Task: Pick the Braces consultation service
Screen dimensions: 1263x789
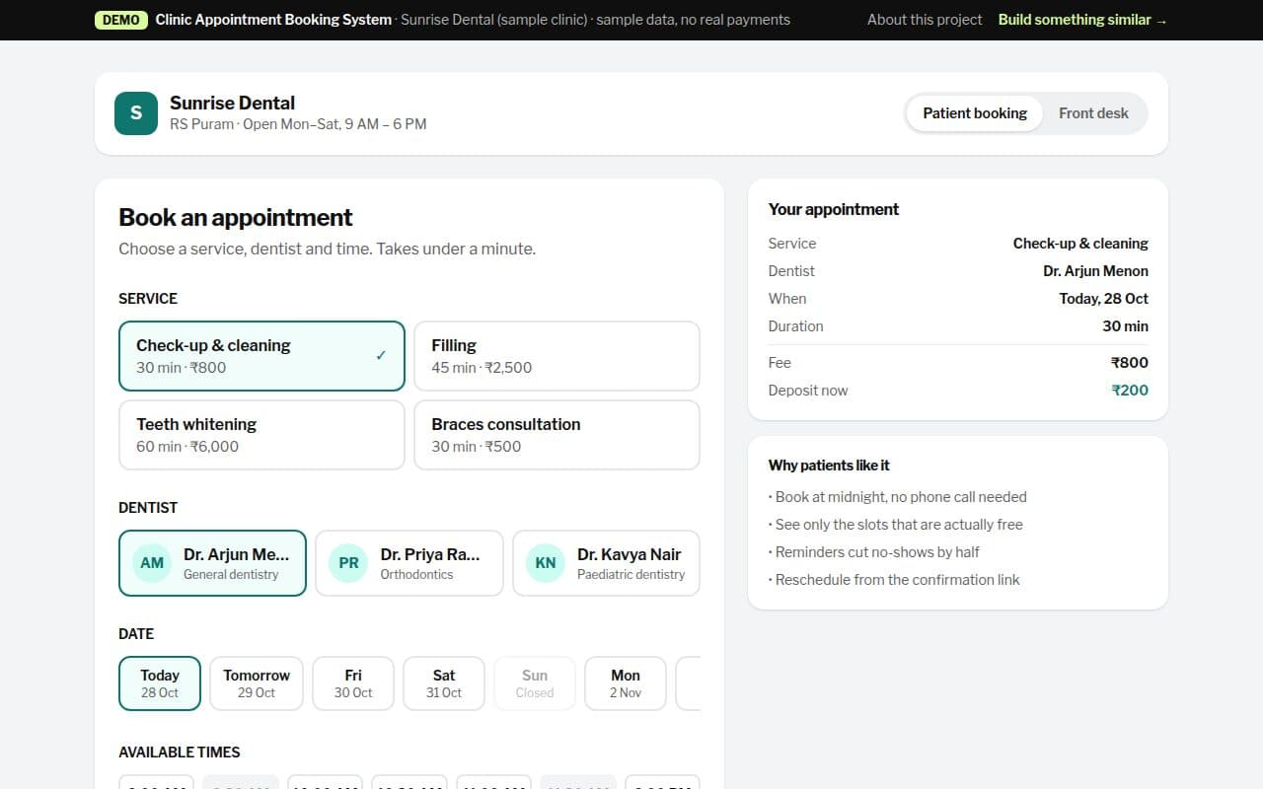Action: (x=557, y=435)
